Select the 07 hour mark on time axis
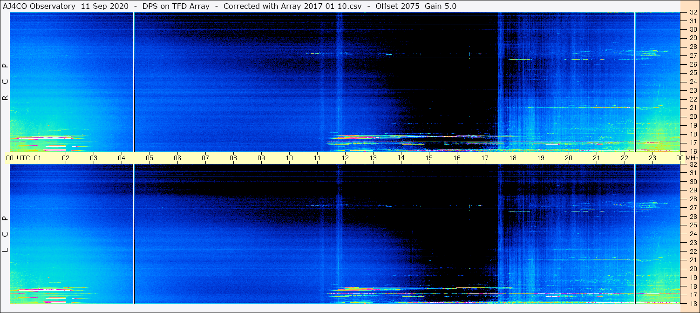This screenshot has width=700, height=313. click(205, 158)
